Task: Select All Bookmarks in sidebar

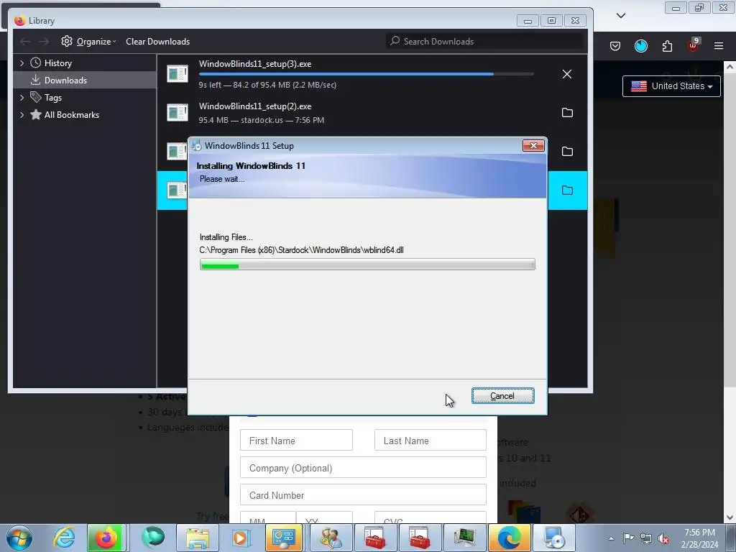Action: pyautogui.click(x=71, y=115)
